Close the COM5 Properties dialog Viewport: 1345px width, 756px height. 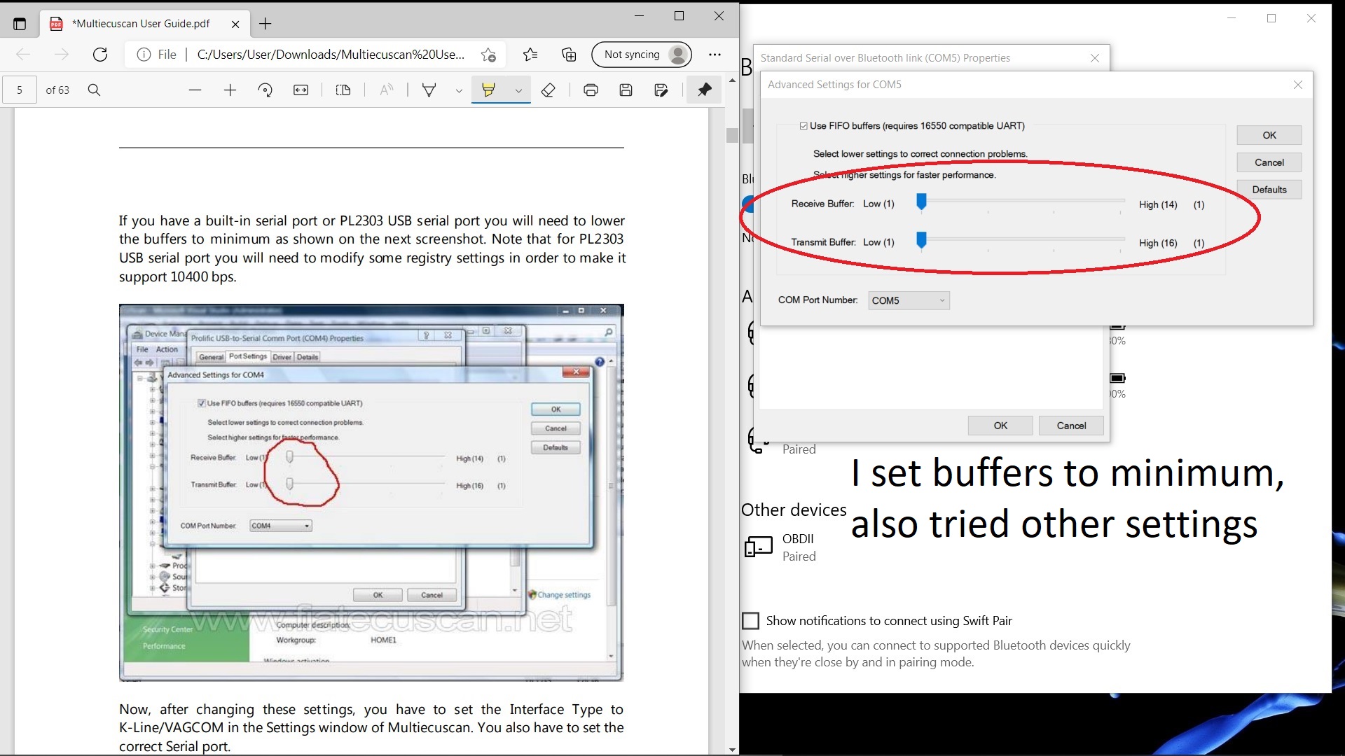(x=1094, y=58)
